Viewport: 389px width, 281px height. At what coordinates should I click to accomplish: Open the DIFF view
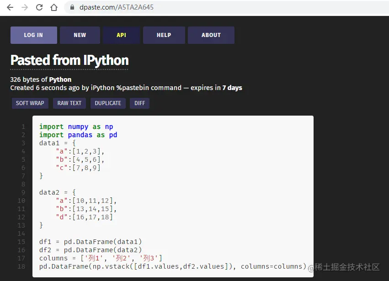pyautogui.click(x=140, y=103)
